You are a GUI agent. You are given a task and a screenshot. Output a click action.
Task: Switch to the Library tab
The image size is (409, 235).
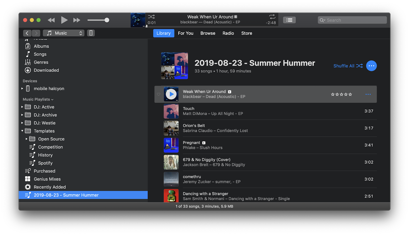(x=164, y=33)
